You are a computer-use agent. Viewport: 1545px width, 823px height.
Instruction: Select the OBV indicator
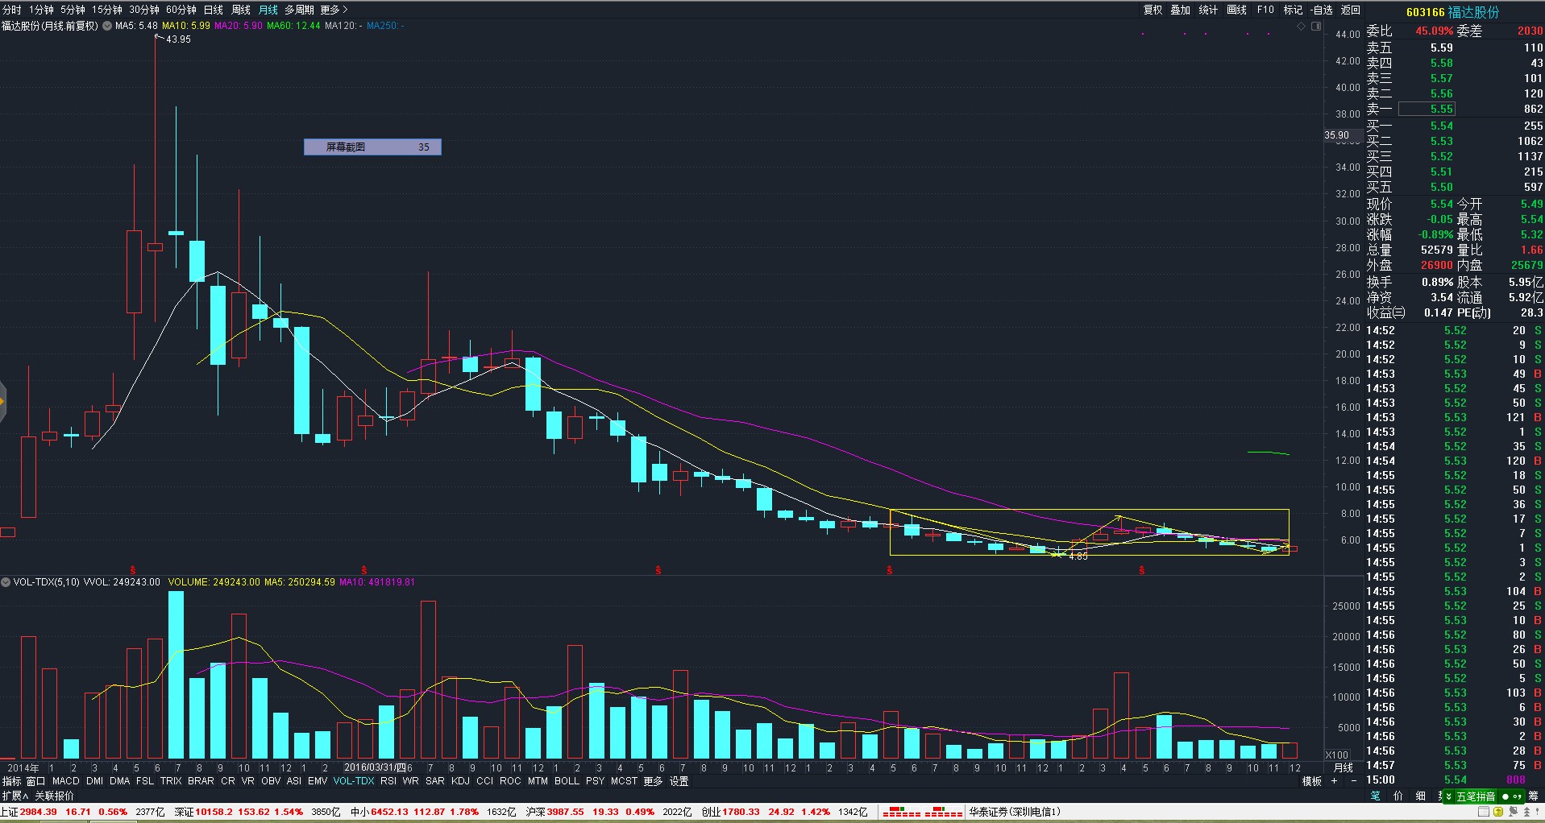(271, 781)
